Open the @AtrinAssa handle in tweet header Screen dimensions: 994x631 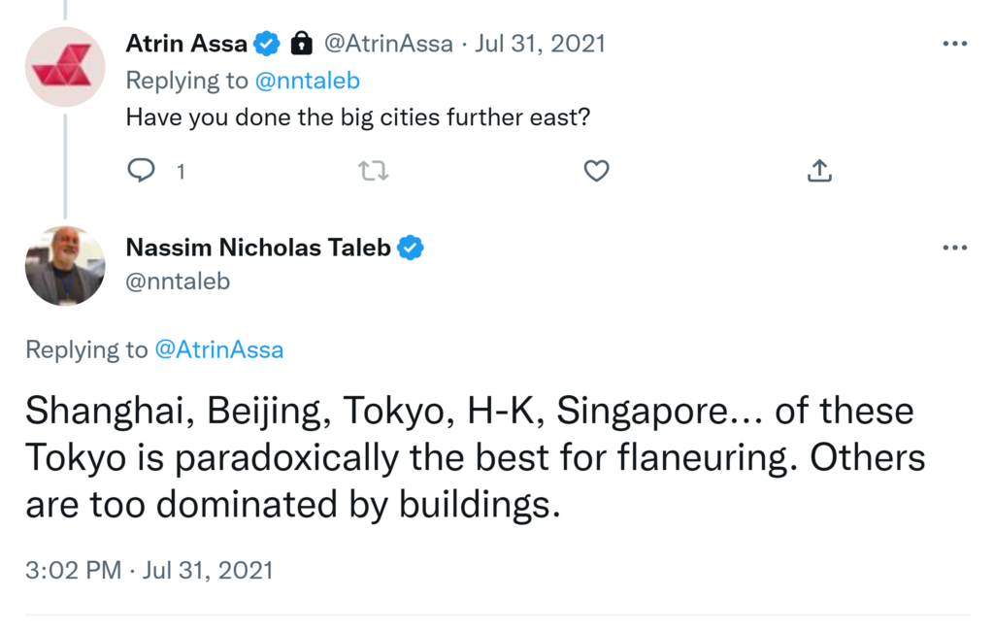pyautogui.click(x=386, y=44)
